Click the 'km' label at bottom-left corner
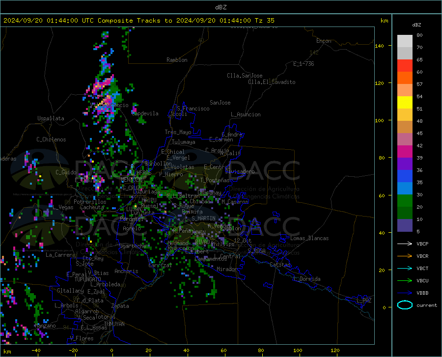This screenshot has height=357, width=442. [7, 352]
